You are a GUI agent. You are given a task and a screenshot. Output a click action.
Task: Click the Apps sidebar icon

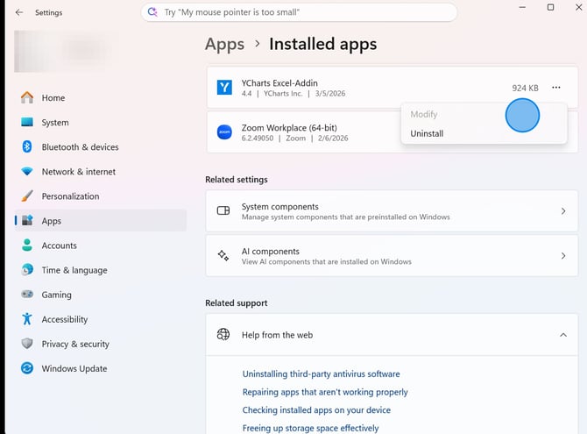(x=27, y=220)
